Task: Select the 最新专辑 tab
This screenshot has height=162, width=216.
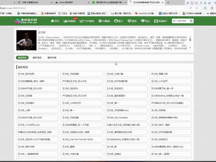Action: pyautogui.click(x=52, y=58)
